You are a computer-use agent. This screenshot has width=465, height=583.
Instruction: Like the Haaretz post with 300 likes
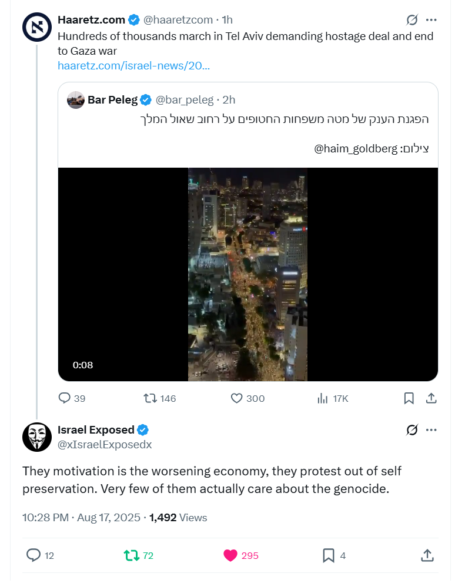[237, 398]
